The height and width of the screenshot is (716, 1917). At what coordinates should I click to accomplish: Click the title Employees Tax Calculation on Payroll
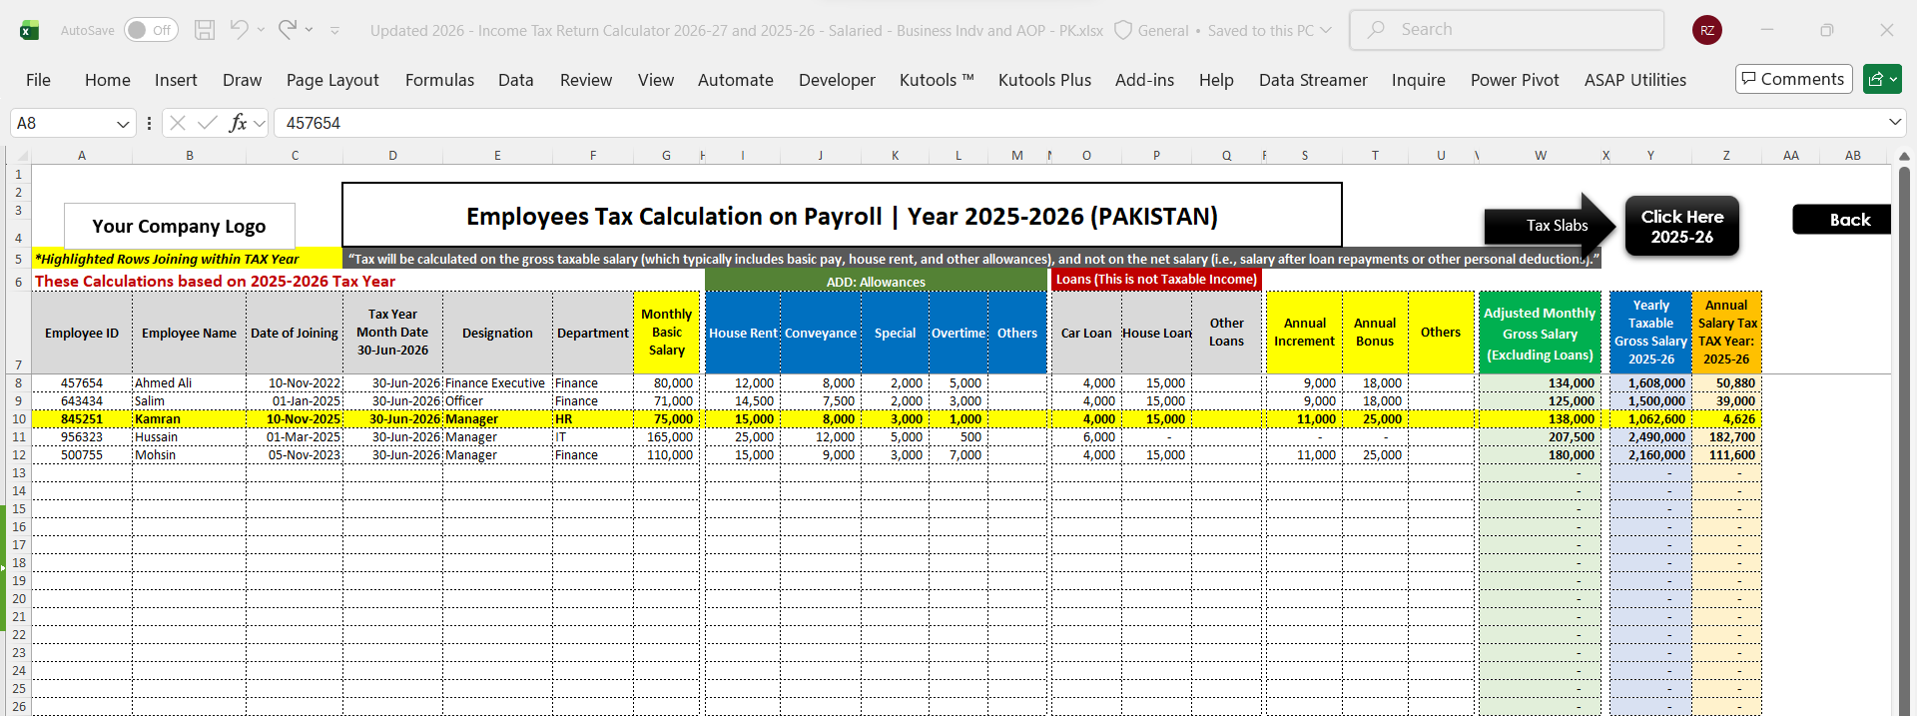842,216
